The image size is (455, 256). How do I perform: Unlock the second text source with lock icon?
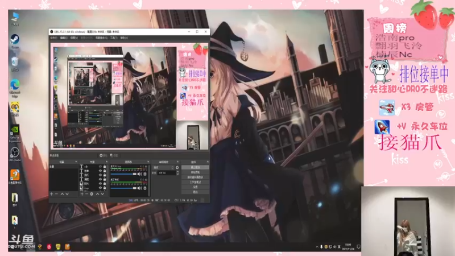pyautogui.click(x=105, y=171)
